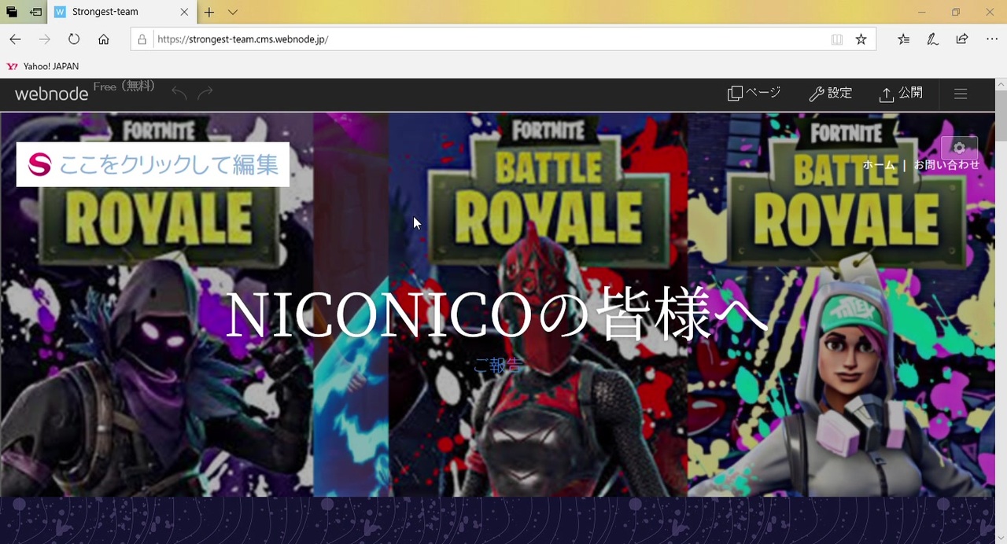
Task: Open 設定 settings menu
Action: coord(830,94)
